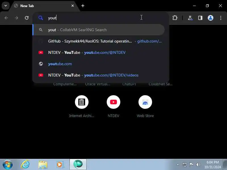Open a new tab with plus button
The image size is (227, 170).
pyautogui.click(x=83, y=6)
